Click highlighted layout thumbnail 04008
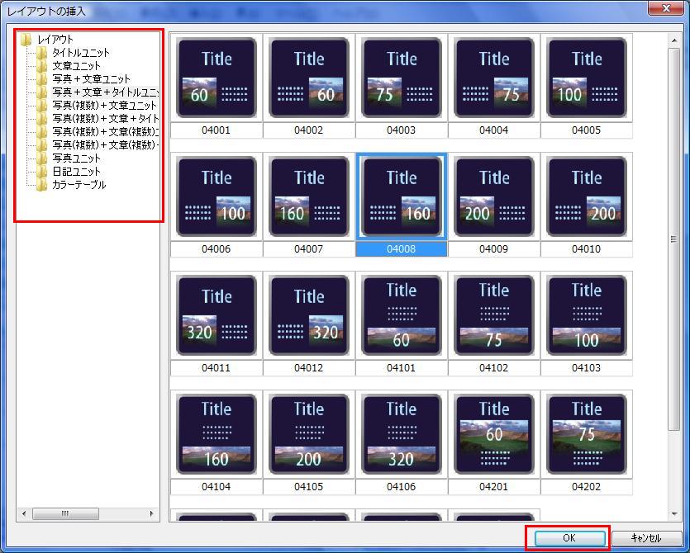Image resolution: width=690 pixels, height=553 pixels. tap(402, 196)
